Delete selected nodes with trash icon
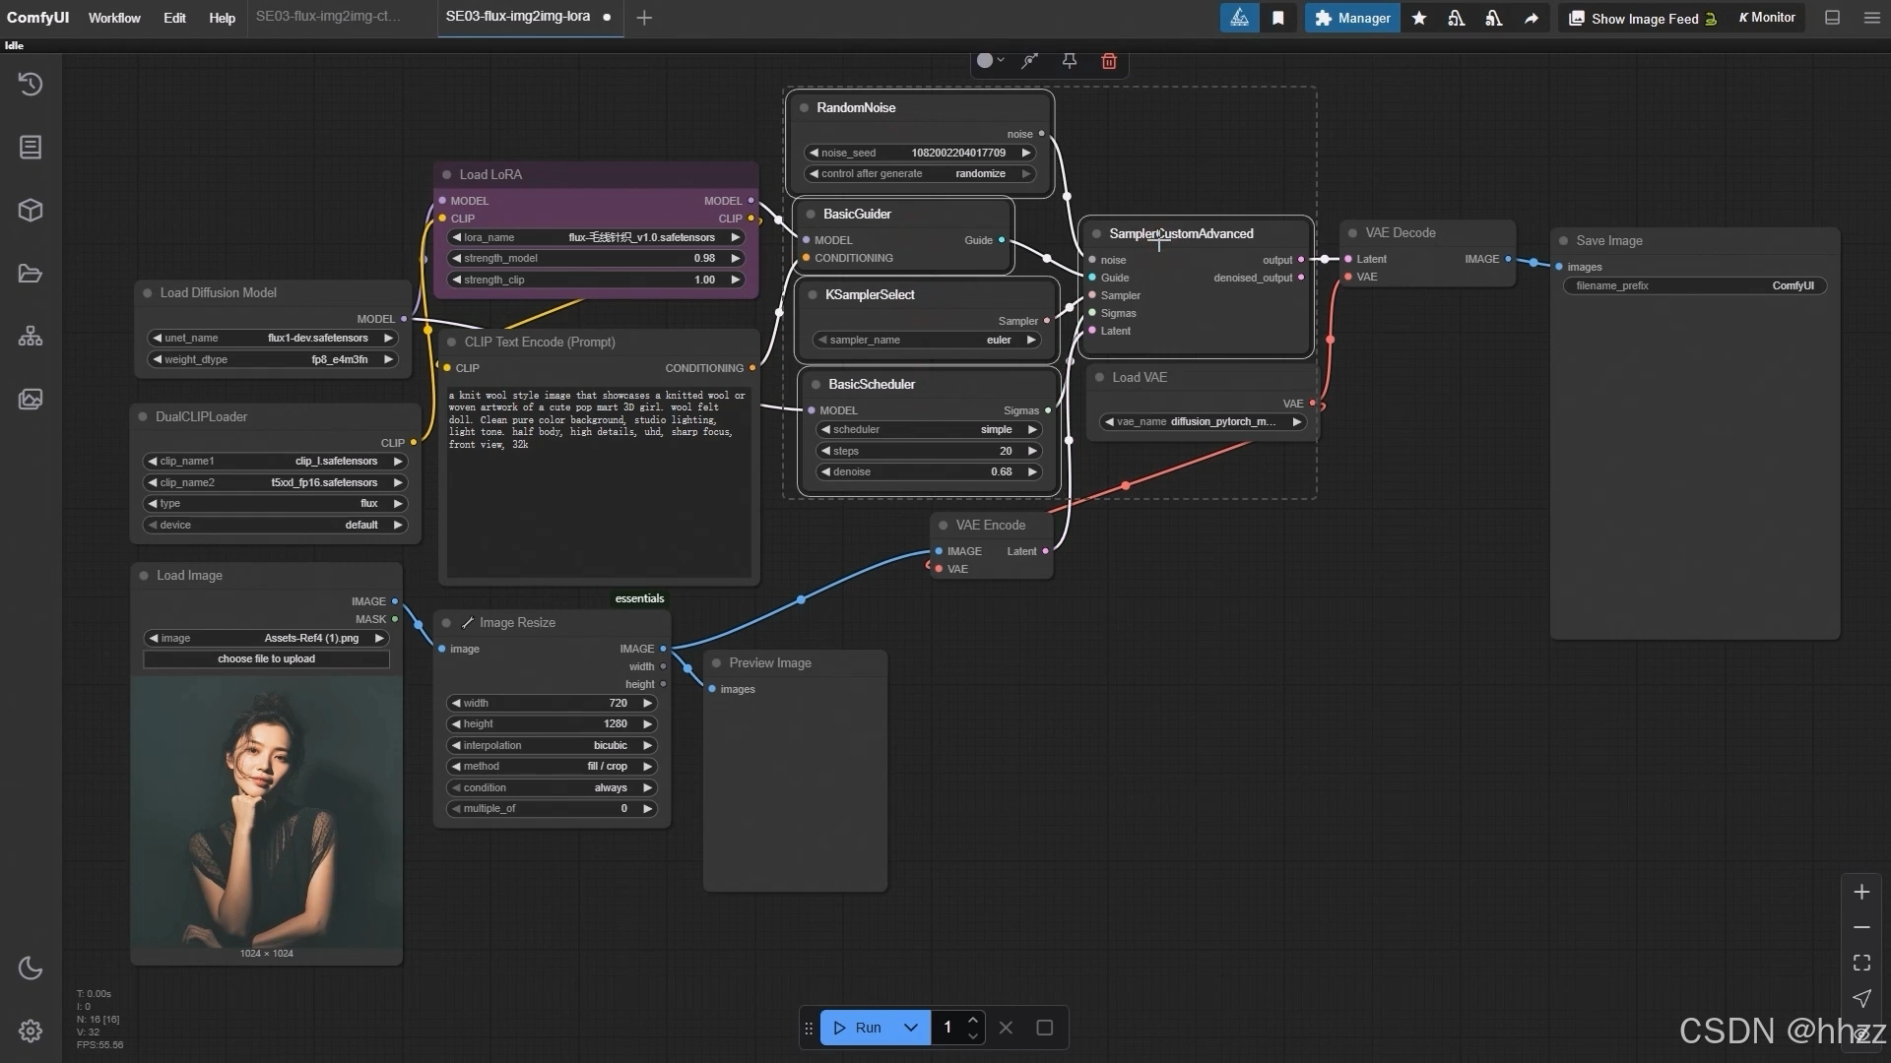 click(x=1109, y=61)
